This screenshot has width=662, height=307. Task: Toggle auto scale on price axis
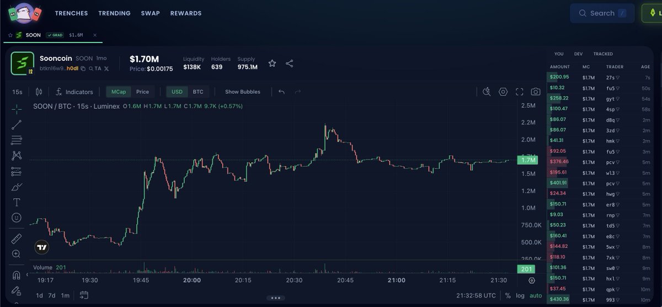point(536,295)
